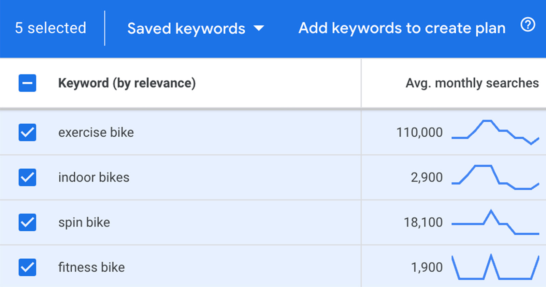Viewport: 546px width, 287px height.
Task: Uncheck the spin bike checkbox
Action: [27, 222]
